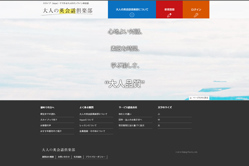Open the スカイプって何? link
Viewport: 249px width, 166px height.
tap(49, 120)
